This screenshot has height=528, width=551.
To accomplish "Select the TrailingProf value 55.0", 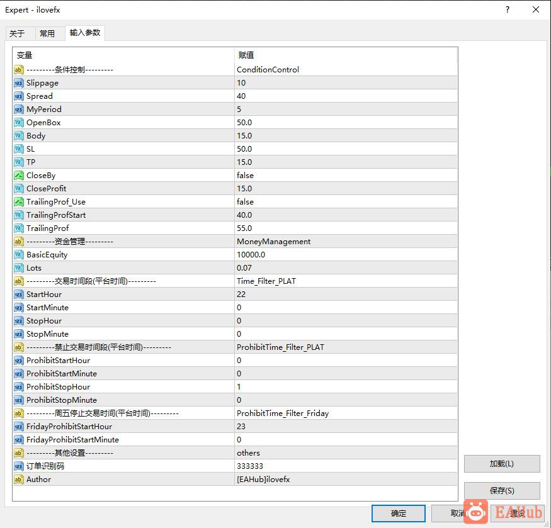I will [346, 228].
